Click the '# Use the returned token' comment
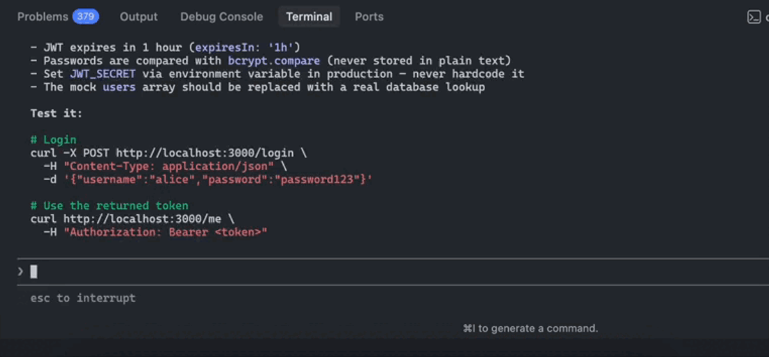769x357 pixels. [x=110, y=206]
